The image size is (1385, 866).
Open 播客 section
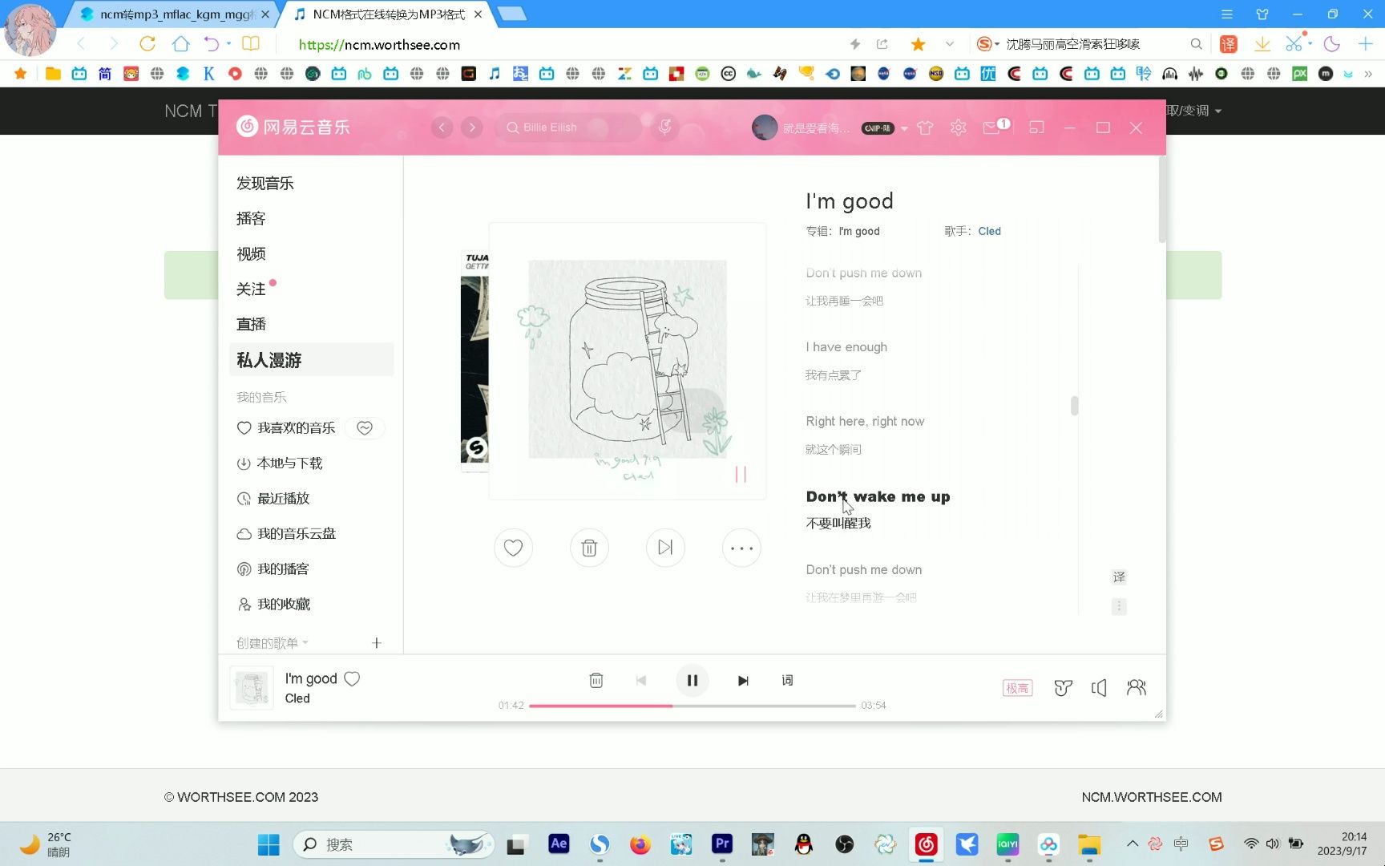251,218
